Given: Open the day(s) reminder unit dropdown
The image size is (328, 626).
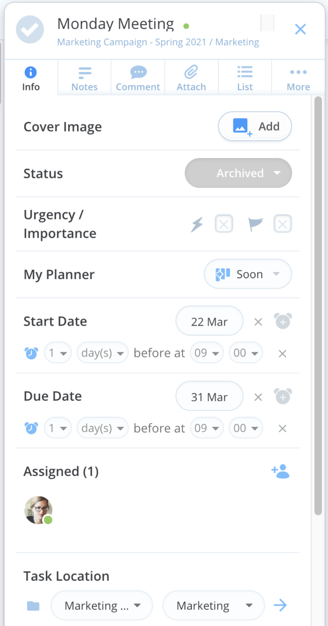Looking at the screenshot, I should coord(102,353).
